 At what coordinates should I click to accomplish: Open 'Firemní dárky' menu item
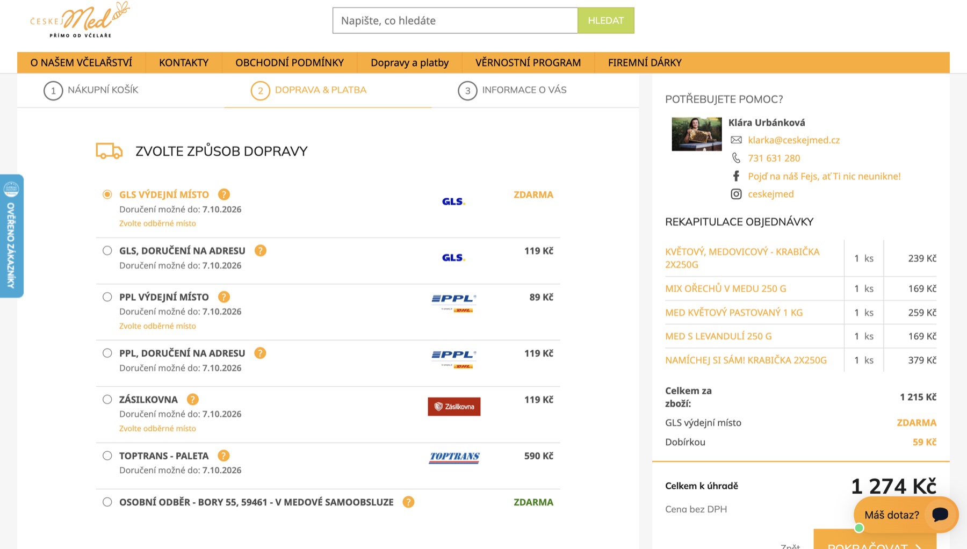point(645,62)
